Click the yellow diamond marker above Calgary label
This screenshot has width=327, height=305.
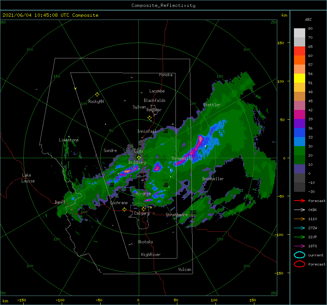(144, 209)
